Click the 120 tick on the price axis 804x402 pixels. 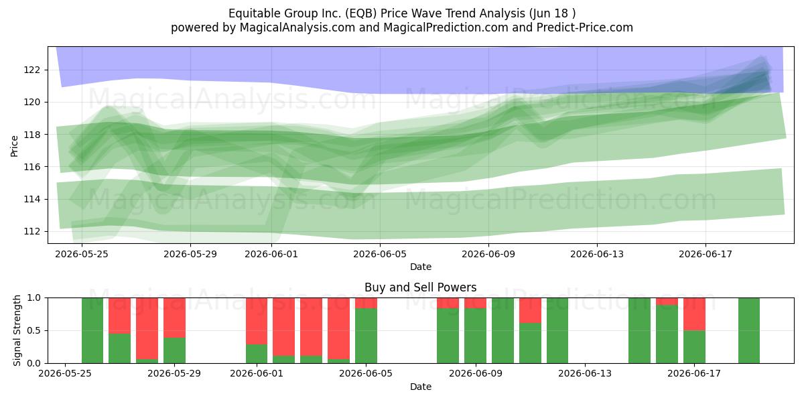(32, 102)
